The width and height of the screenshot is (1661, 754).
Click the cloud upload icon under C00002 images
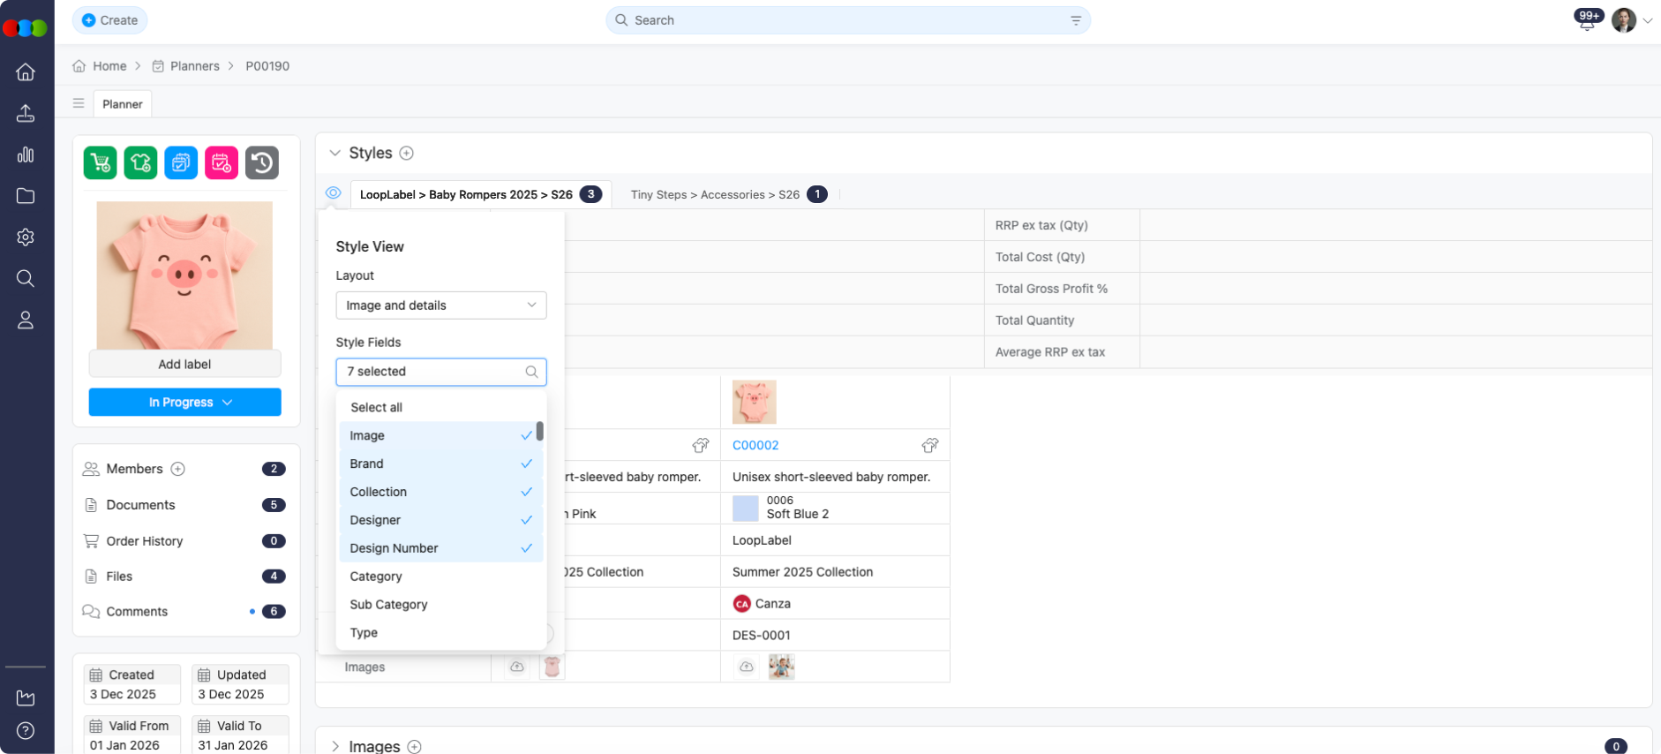(747, 667)
